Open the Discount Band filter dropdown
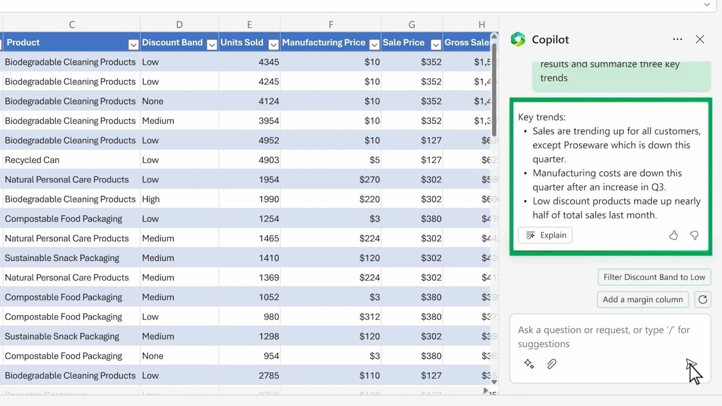 point(212,45)
